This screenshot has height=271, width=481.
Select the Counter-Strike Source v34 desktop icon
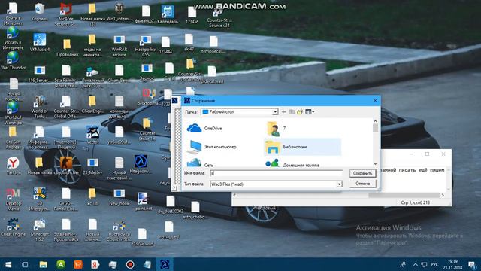(x=219, y=17)
